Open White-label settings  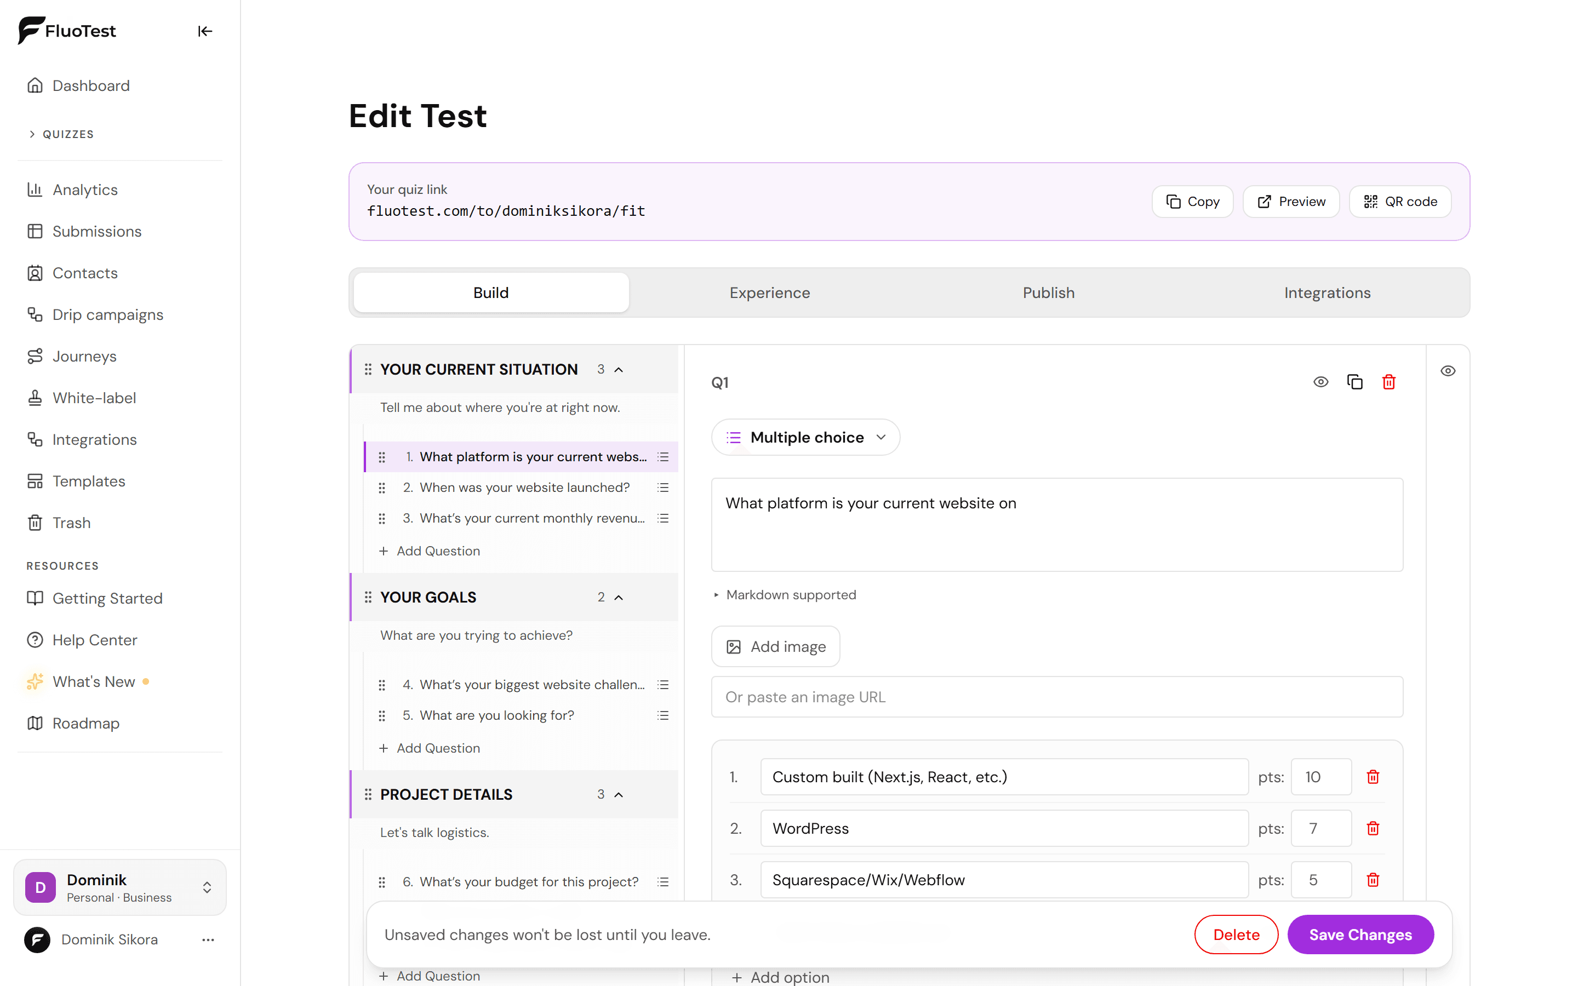pyautogui.click(x=82, y=398)
